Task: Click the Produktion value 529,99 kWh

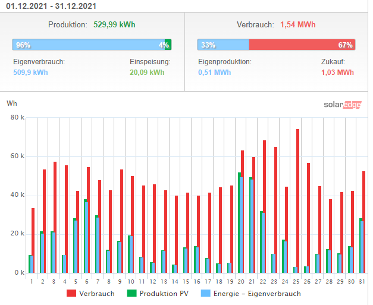Action: (x=114, y=25)
